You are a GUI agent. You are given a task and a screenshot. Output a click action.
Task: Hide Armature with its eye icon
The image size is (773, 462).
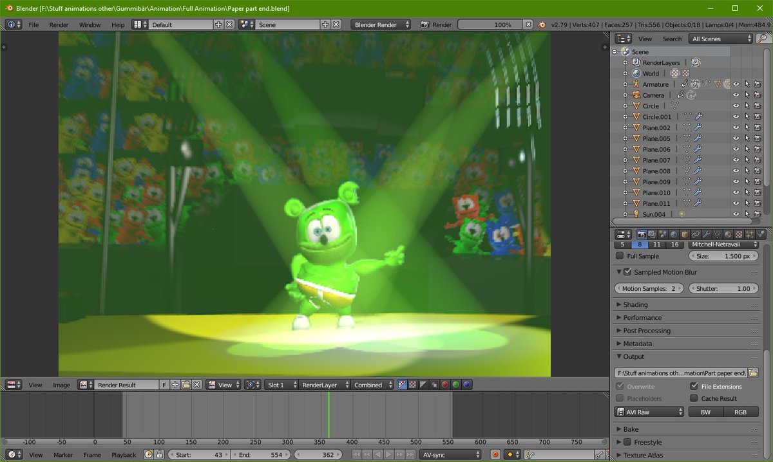736,84
